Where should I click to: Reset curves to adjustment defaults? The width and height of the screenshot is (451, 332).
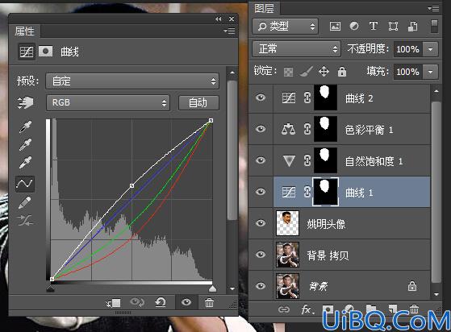161,302
